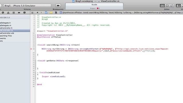Expand the Products group
The image size is (183, 103).
1,41
